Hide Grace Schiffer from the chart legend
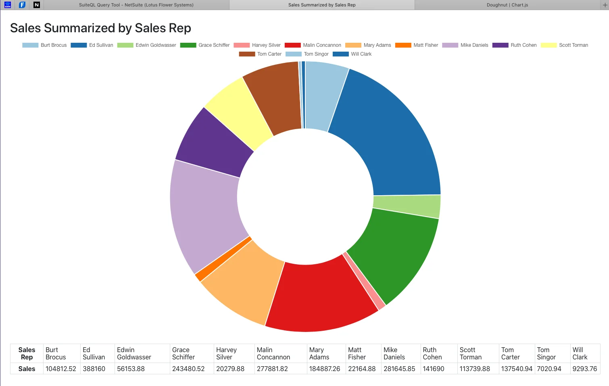Screen dimensions: 609x386 pyautogui.click(x=205, y=45)
